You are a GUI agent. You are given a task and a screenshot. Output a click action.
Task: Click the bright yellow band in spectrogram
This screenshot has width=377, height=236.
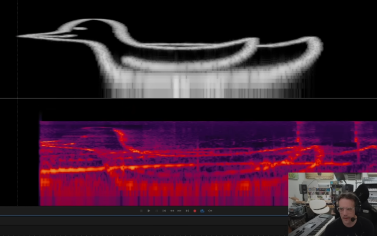coord(75,169)
